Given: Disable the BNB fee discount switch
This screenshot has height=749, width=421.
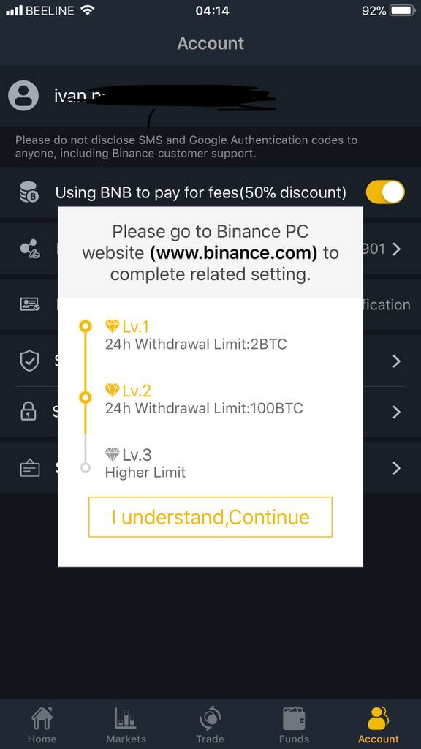Looking at the screenshot, I should (x=385, y=192).
